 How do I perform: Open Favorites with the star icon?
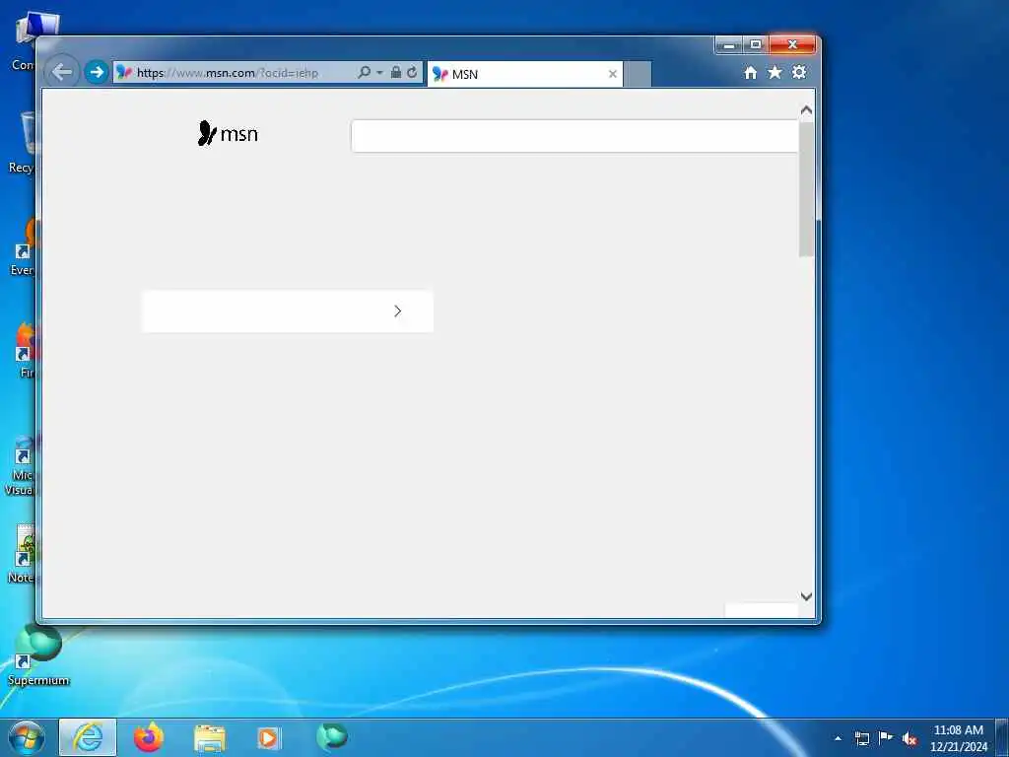pyautogui.click(x=774, y=72)
